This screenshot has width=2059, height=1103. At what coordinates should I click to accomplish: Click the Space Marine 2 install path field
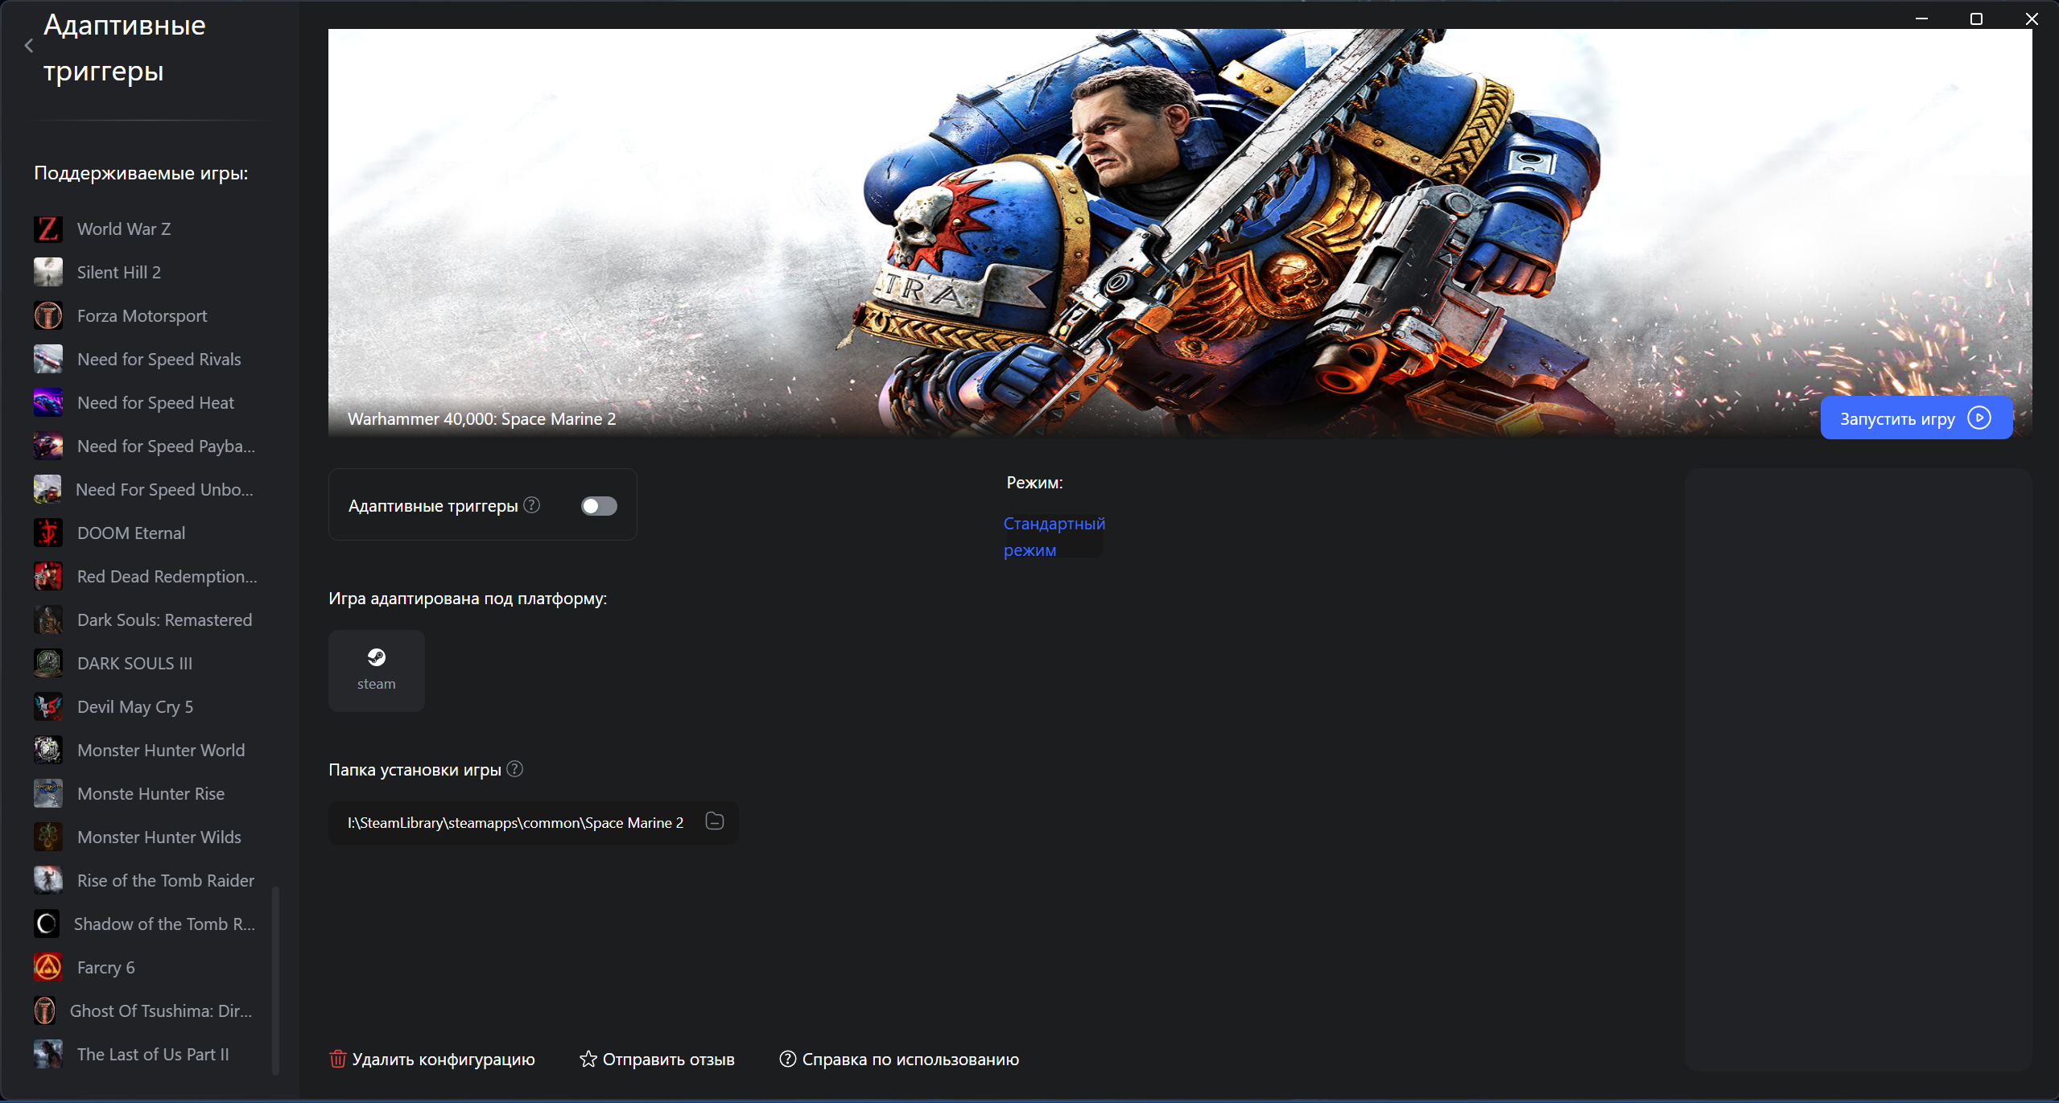click(534, 822)
